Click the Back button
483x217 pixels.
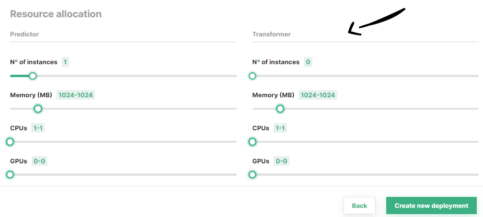pyautogui.click(x=359, y=206)
